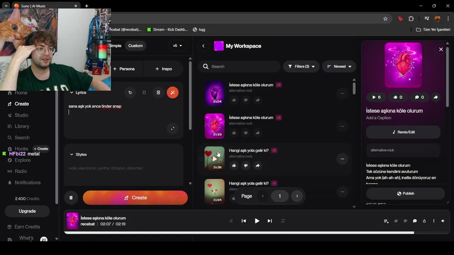
Task: Open more options for the 2:54 track
Action: pos(342,93)
